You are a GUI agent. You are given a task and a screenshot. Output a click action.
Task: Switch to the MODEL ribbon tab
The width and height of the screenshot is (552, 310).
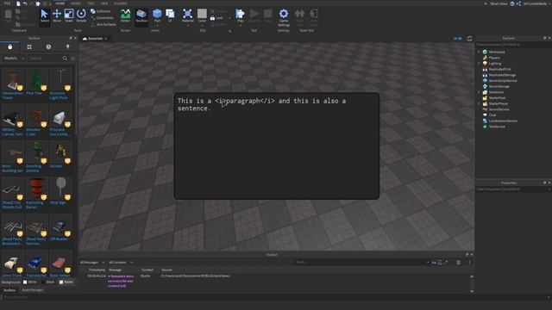76,3
